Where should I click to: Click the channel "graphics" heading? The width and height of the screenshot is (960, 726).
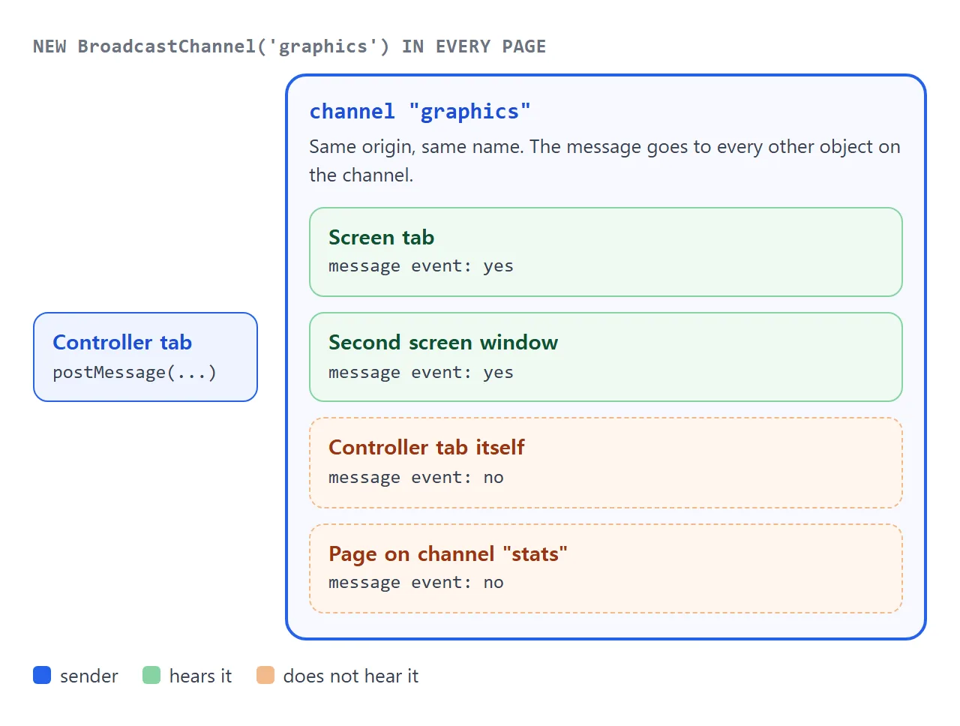(x=420, y=112)
